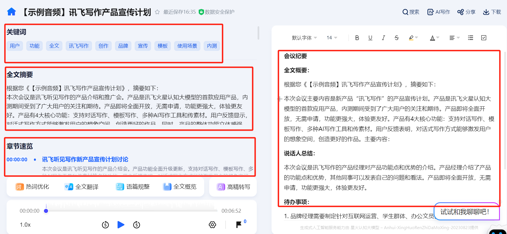Select the 讯飞写作 keyword tag
The height and width of the screenshot is (234, 507).
coord(79,46)
